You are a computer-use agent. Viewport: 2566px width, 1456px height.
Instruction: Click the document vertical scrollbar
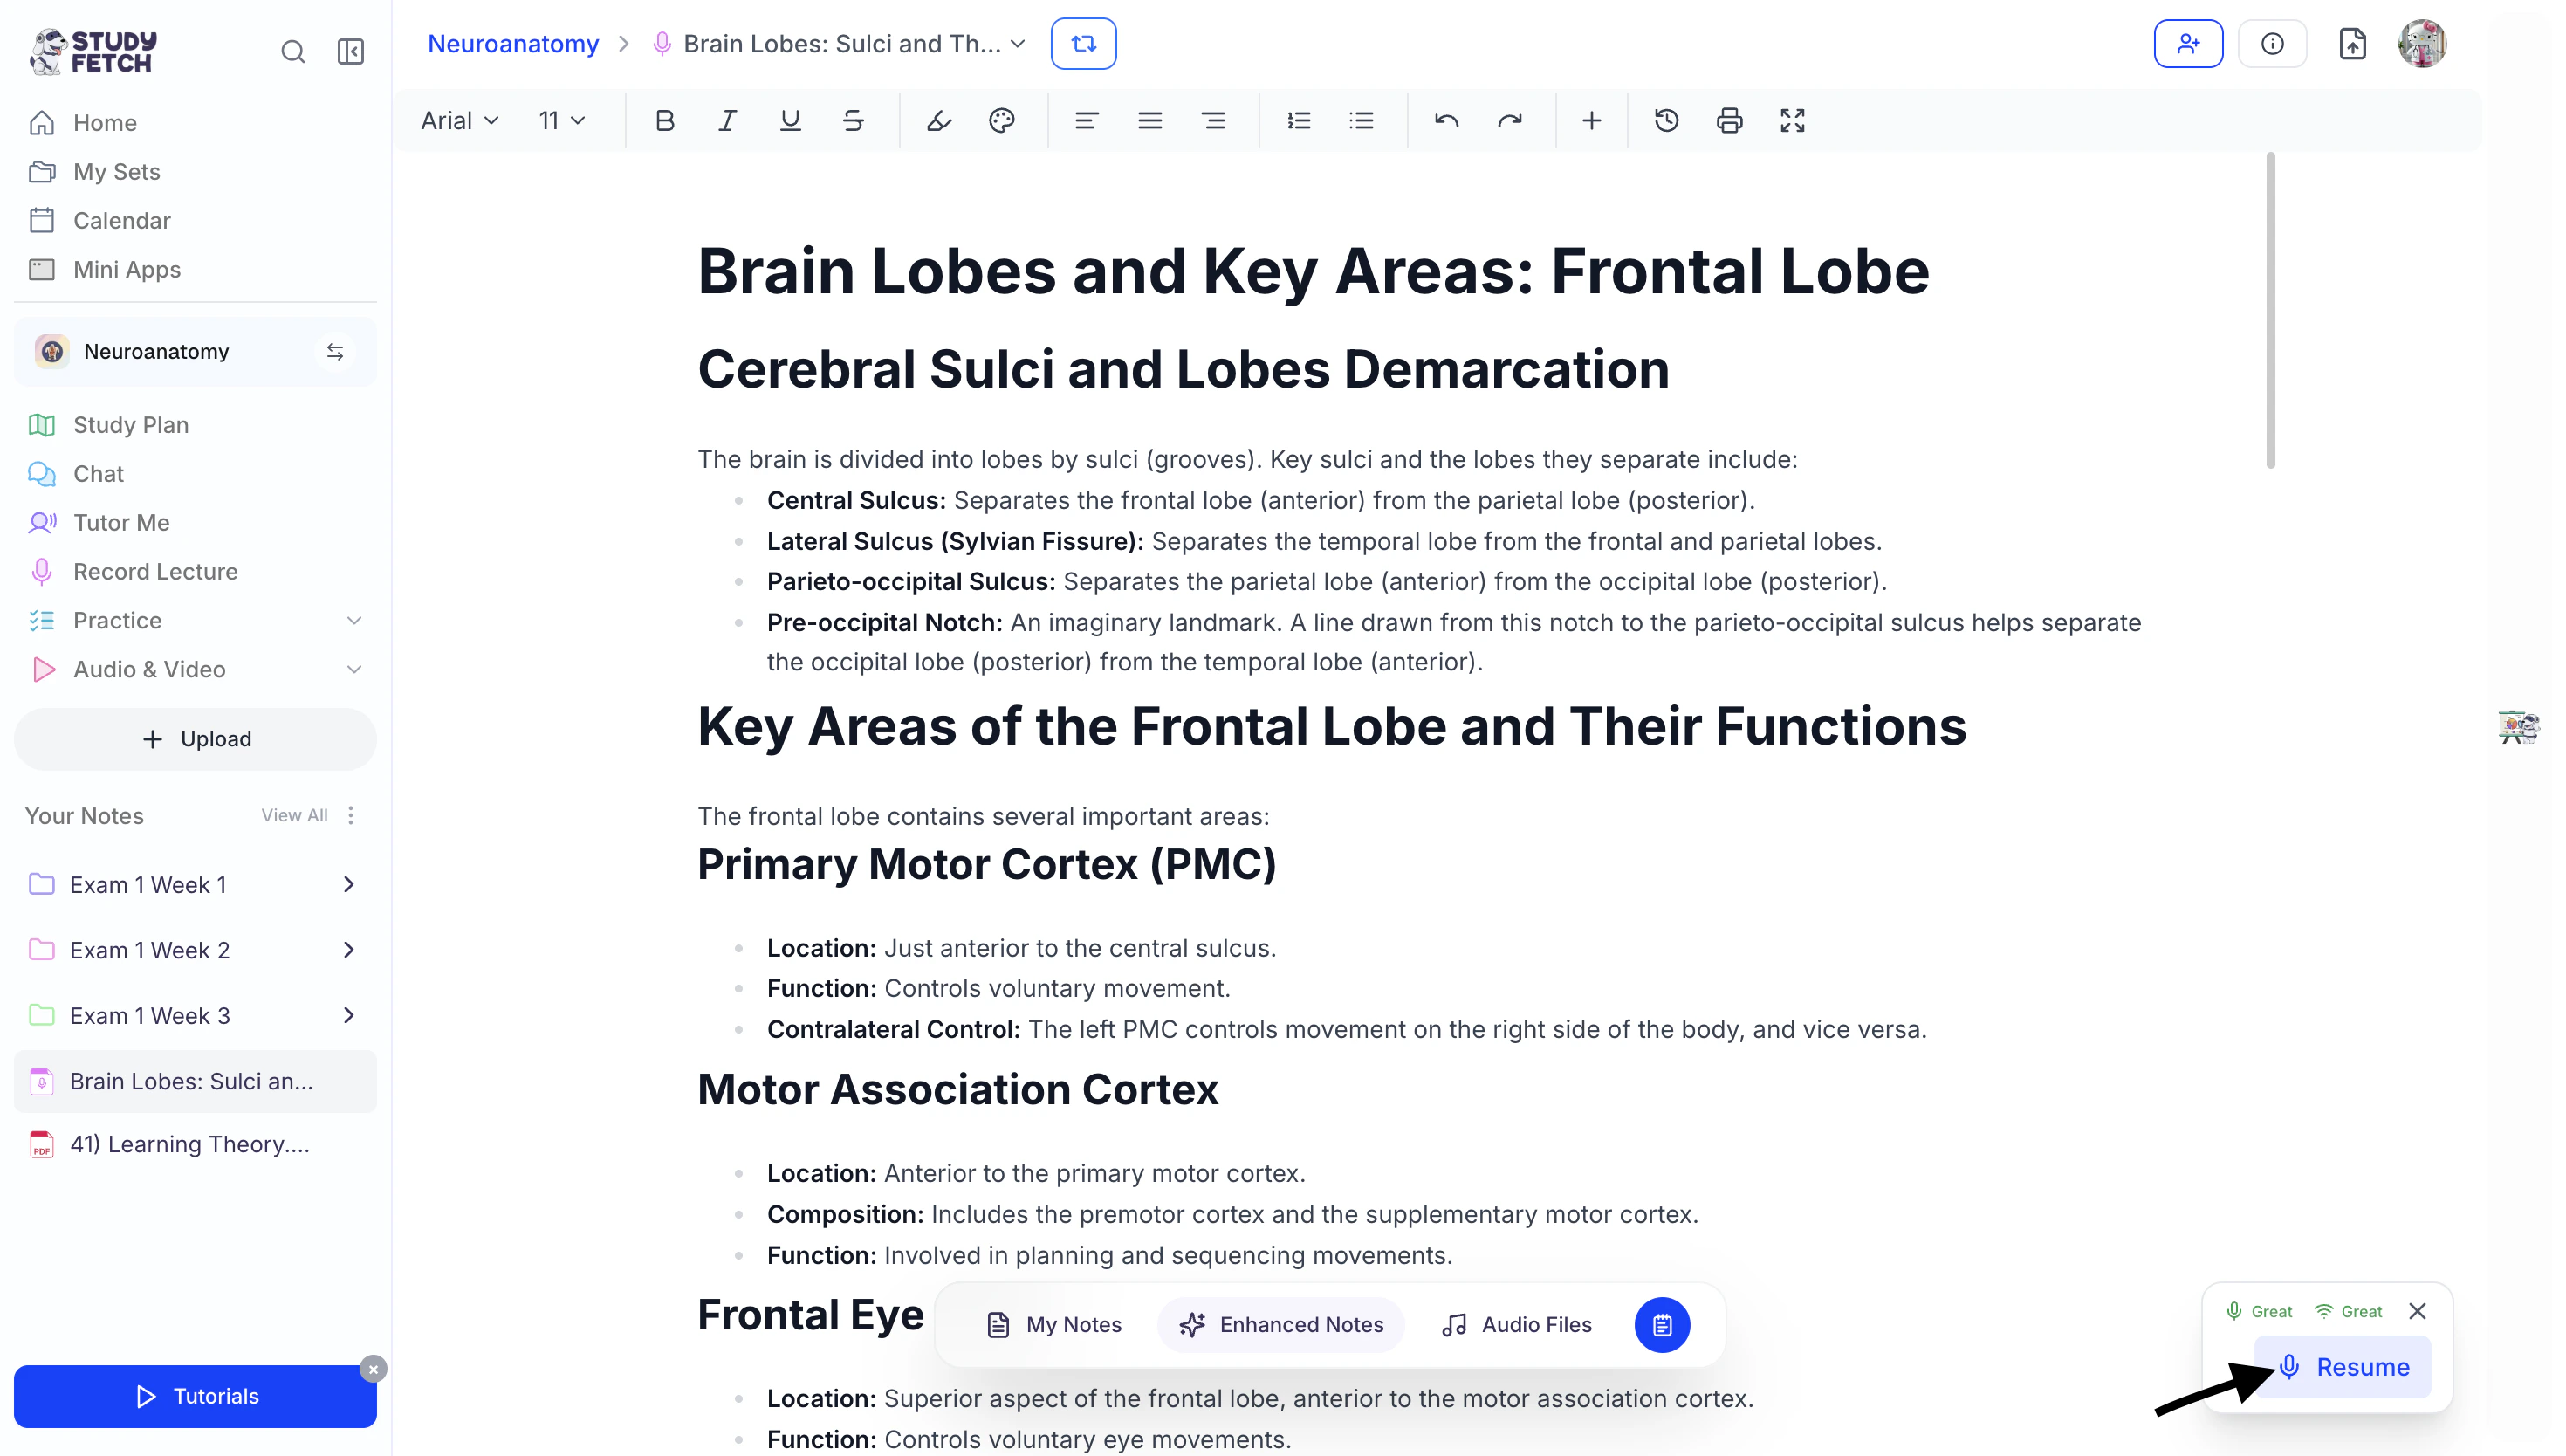[2270, 310]
